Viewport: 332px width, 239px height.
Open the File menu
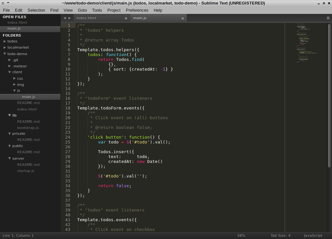point(6,10)
